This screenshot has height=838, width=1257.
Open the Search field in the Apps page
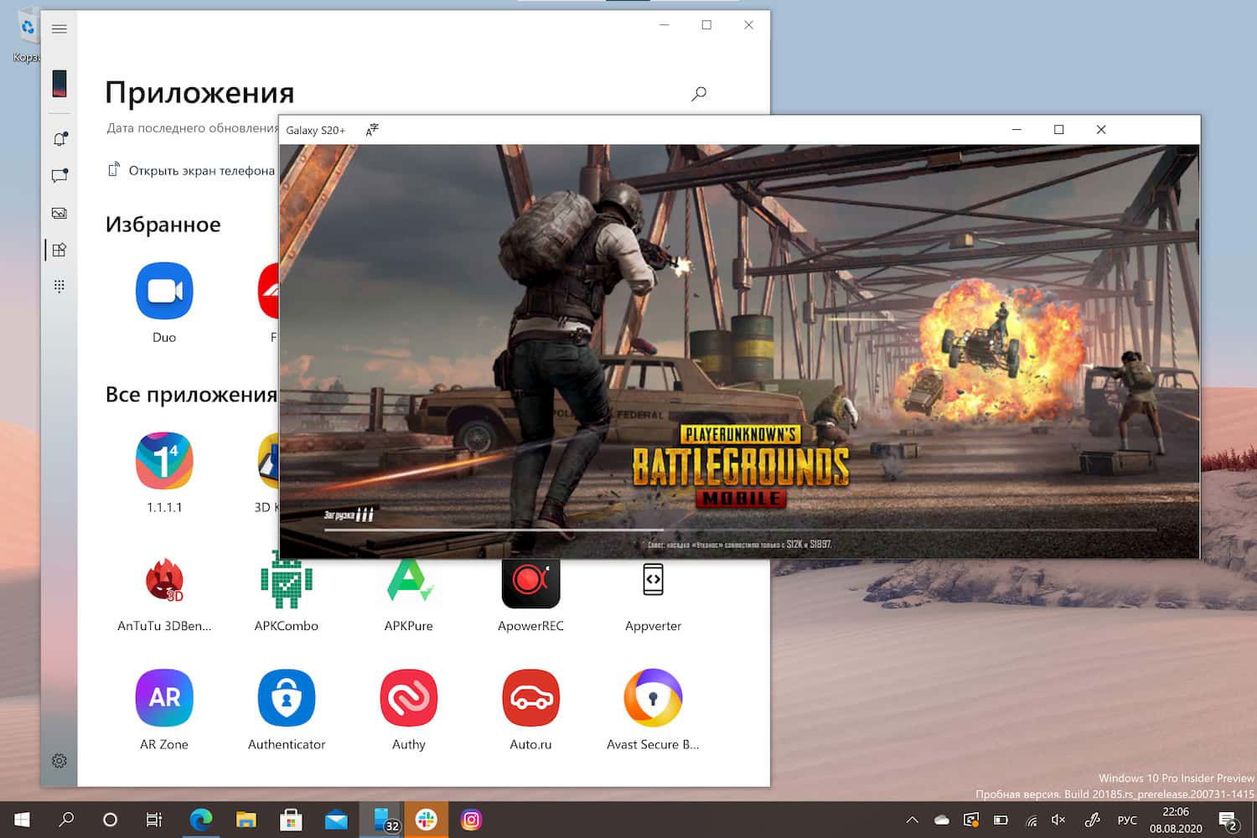click(698, 93)
